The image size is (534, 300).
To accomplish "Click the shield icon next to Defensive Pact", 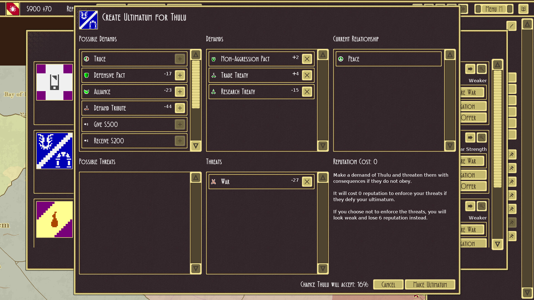I will coord(86,75).
